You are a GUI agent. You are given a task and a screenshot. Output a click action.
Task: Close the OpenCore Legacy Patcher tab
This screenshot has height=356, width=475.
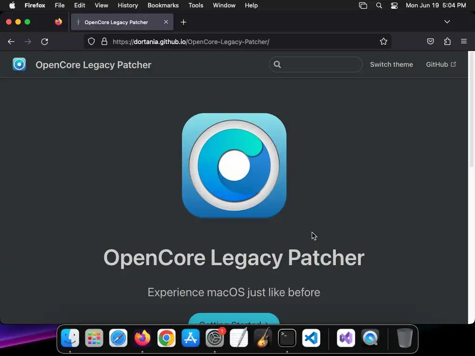coord(166,22)
